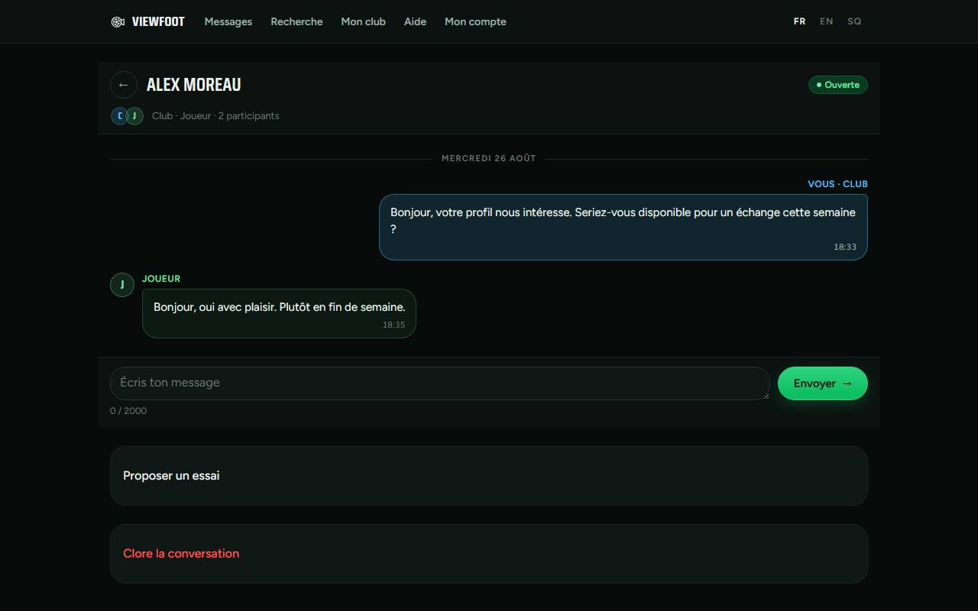978x611 pixels.
Task: Click the VIEWFOOT brand name
Action: [158, 21]
